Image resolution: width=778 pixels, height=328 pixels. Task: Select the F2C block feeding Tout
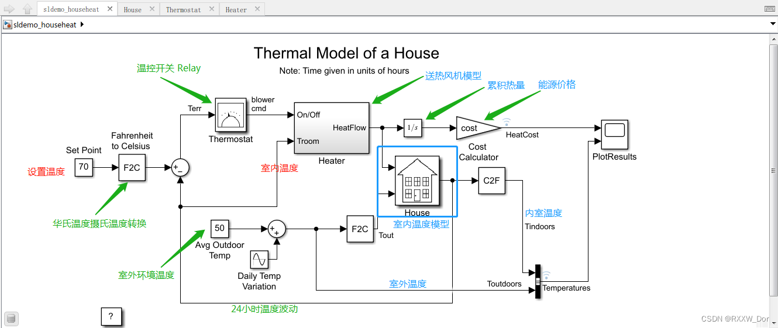click(360, 229)
